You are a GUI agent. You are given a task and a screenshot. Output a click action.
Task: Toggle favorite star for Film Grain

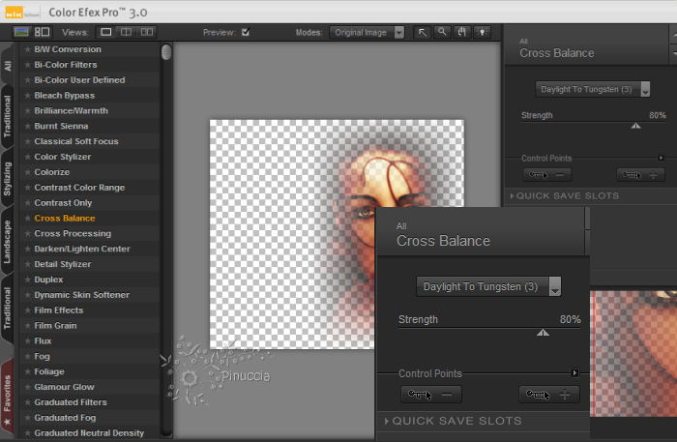(x=28, y=326)
